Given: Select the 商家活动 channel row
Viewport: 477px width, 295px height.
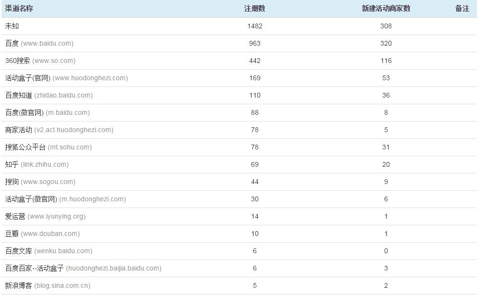Looking at the screenshot, I should (x=239, y=130).
